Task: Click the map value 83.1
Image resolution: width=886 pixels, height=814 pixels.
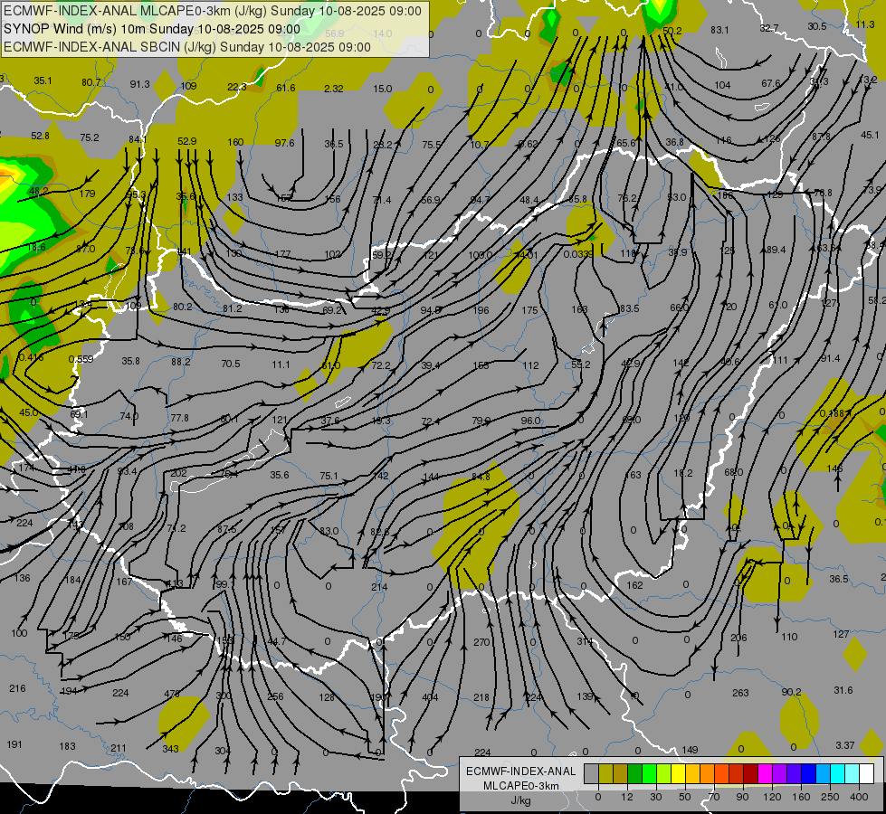Action: (x=719, y=30)
